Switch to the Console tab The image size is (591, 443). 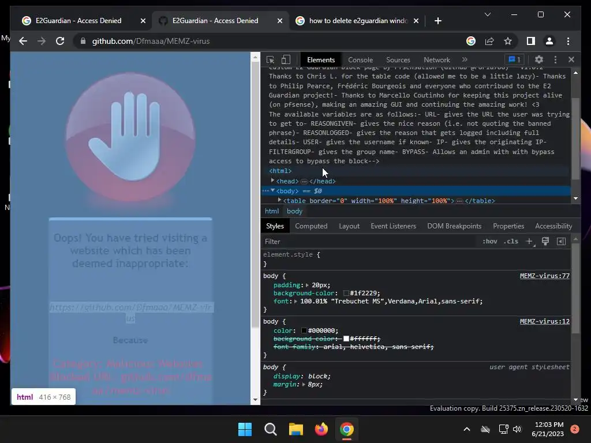[360, 60]
